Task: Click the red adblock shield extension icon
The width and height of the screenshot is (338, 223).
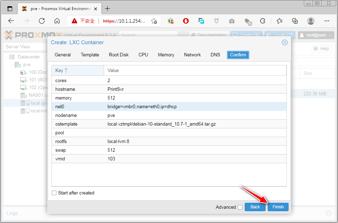Action: pyautogui.click(x=186, y=21)
